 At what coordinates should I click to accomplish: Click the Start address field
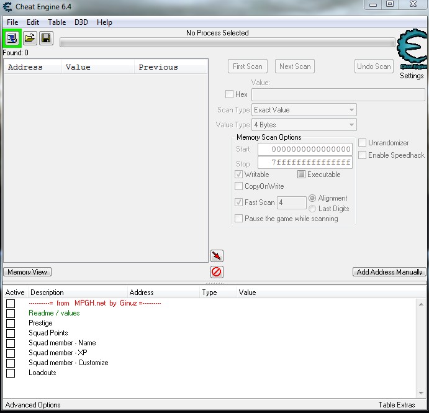click(305, 149)
